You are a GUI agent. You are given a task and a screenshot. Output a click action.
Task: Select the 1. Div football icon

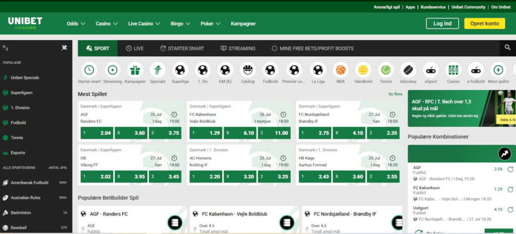pos(203,69)
